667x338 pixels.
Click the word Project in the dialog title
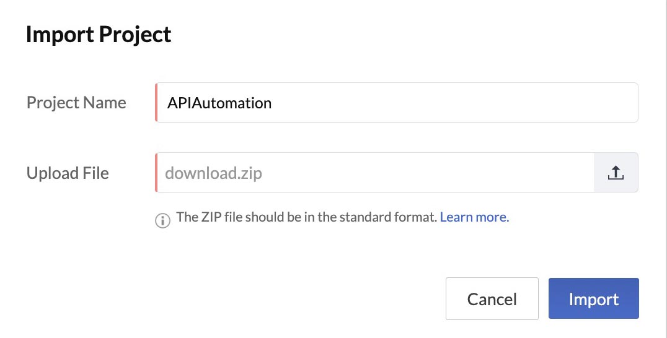coord(138,35)
